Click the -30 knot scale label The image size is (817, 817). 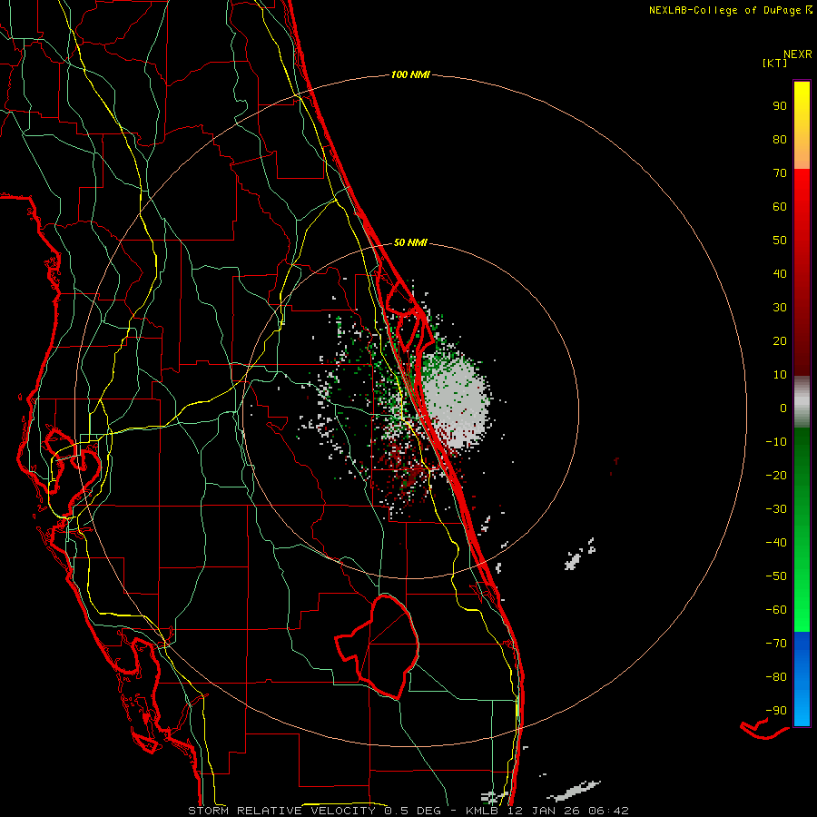[776, 509]
